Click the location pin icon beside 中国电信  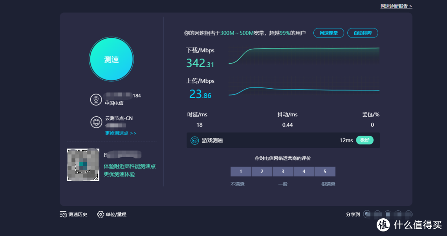[96, 100]
